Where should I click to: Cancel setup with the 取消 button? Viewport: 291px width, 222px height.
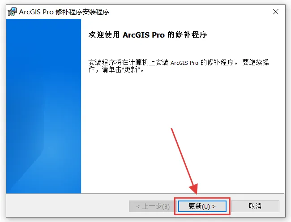(x=255, y=206)
